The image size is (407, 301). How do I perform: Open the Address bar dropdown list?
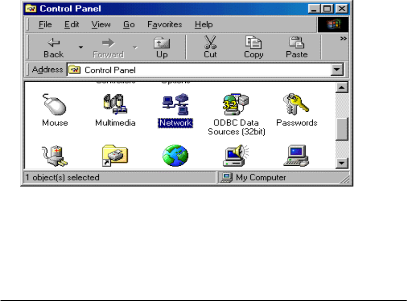(337, 70)
